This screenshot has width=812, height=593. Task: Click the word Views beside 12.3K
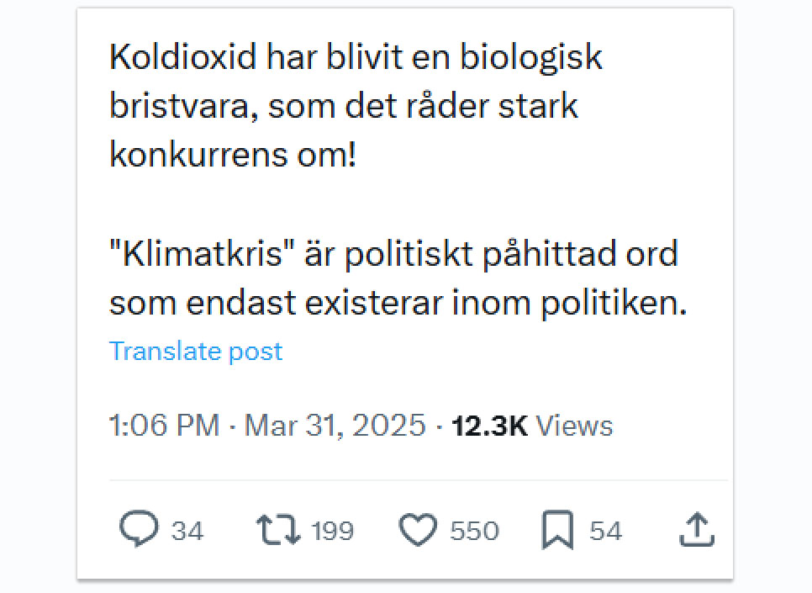[x=574, y=426]
